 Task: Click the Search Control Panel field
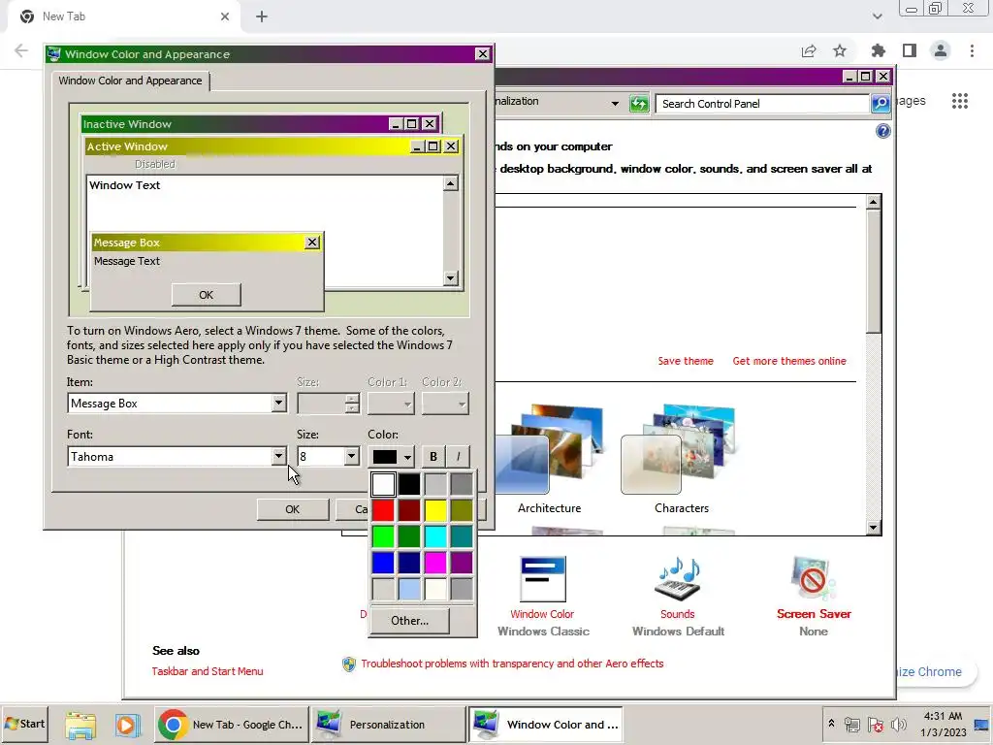(x=762, y=104)
